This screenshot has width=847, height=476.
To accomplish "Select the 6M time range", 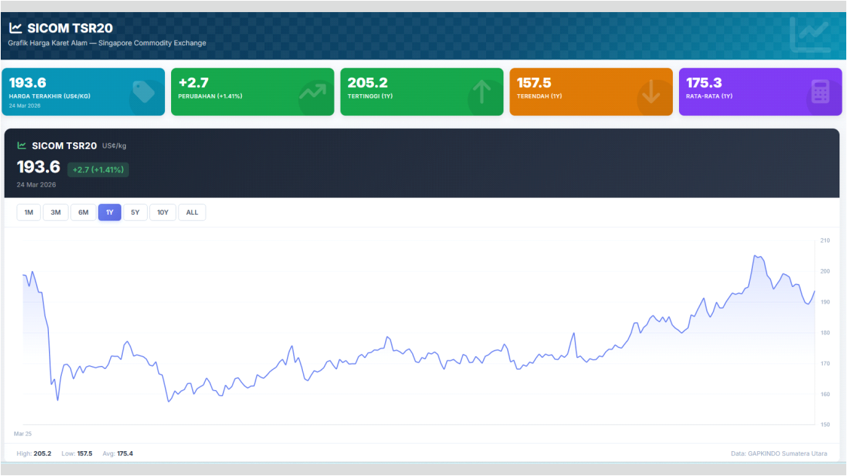I will coord(83,212).
